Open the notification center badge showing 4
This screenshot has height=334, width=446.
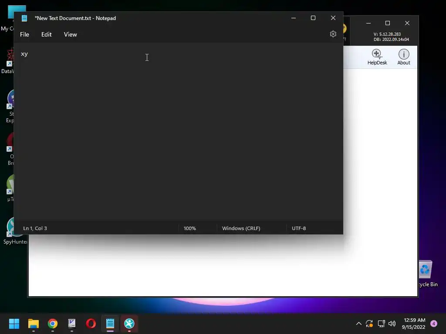[x=434, y=324]
